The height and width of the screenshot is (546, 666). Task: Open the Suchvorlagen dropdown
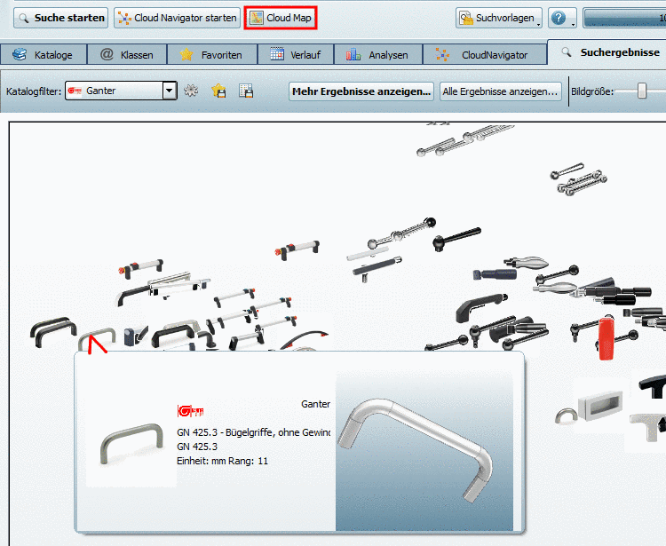coord(499,18)
